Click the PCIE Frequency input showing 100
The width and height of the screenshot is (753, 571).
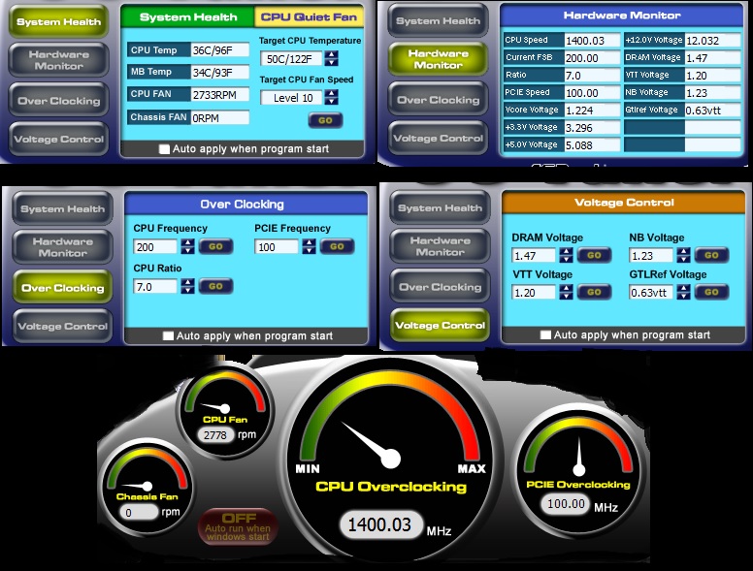(x=277, y=246)
